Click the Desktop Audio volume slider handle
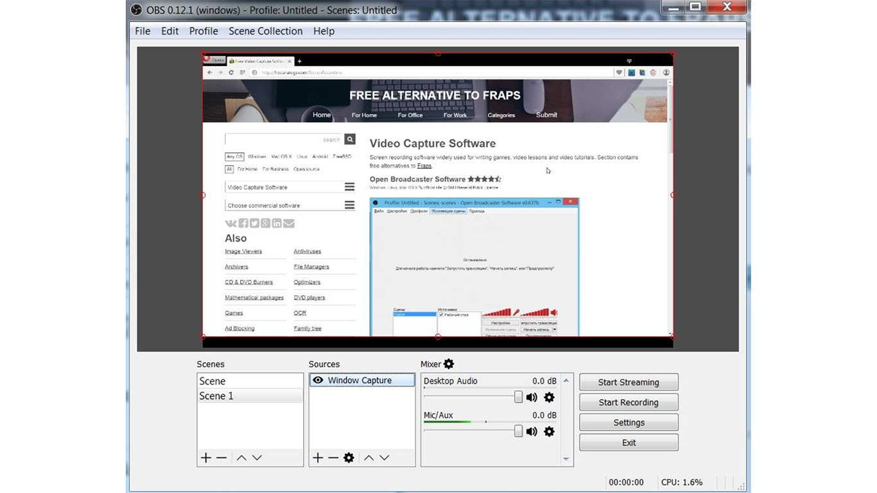This screenshot has width=877, height=493. 518,397
